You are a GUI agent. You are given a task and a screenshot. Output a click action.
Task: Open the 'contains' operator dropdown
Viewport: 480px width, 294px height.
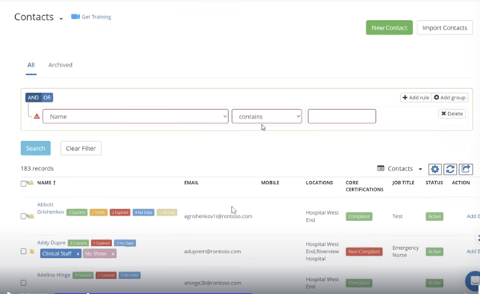266,116
